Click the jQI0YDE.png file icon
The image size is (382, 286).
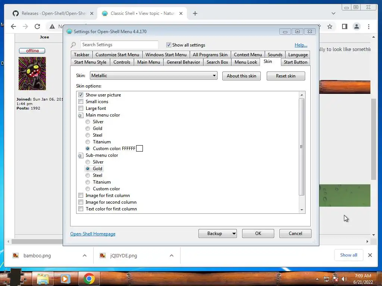103,255
